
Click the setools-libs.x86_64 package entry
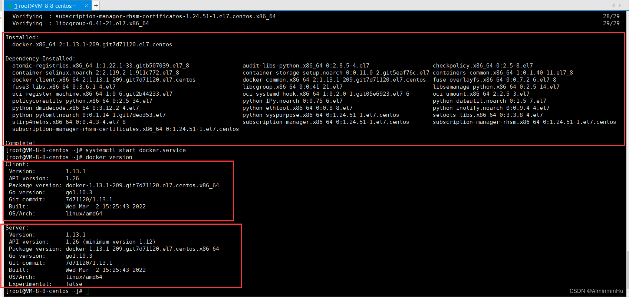[x=488, y=115]
